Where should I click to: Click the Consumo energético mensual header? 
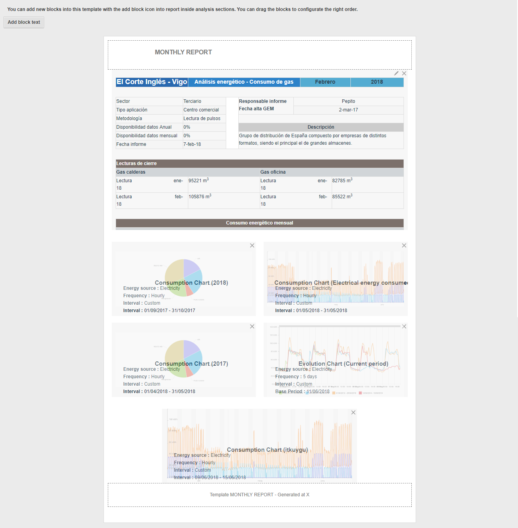[260, 223]
